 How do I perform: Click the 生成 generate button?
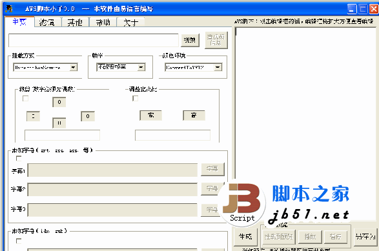(x=245, y=237)
